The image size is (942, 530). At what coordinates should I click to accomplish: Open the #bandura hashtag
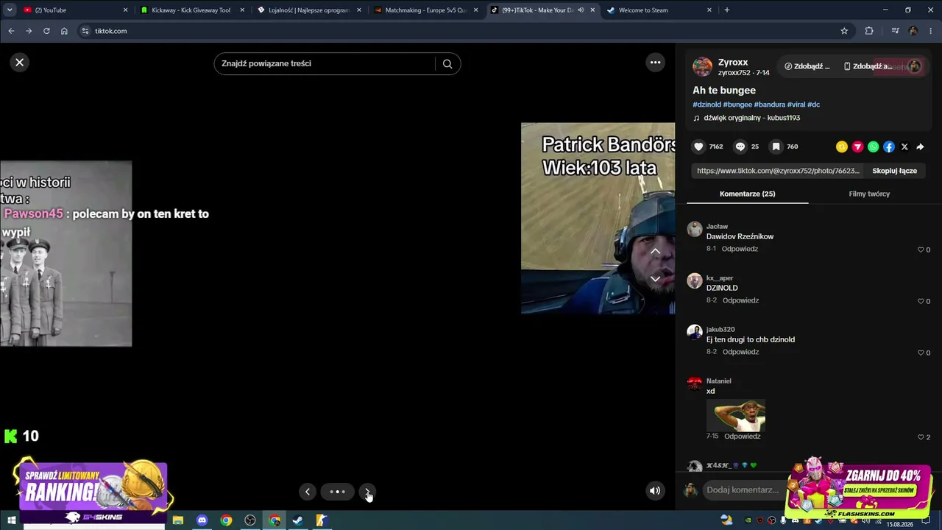[770, 105]
